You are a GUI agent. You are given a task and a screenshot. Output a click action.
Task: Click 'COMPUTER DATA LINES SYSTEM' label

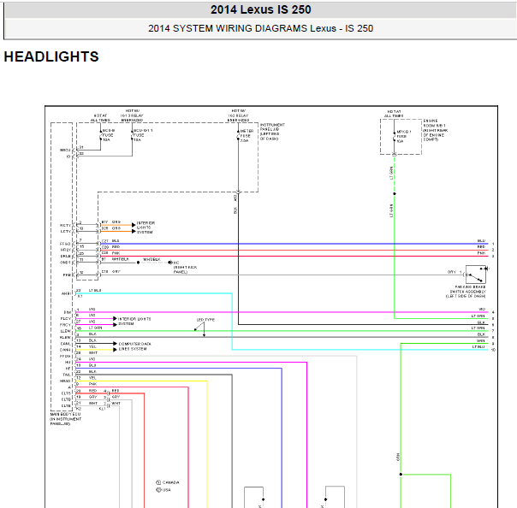pyautogui.click(x=134, y=346)
